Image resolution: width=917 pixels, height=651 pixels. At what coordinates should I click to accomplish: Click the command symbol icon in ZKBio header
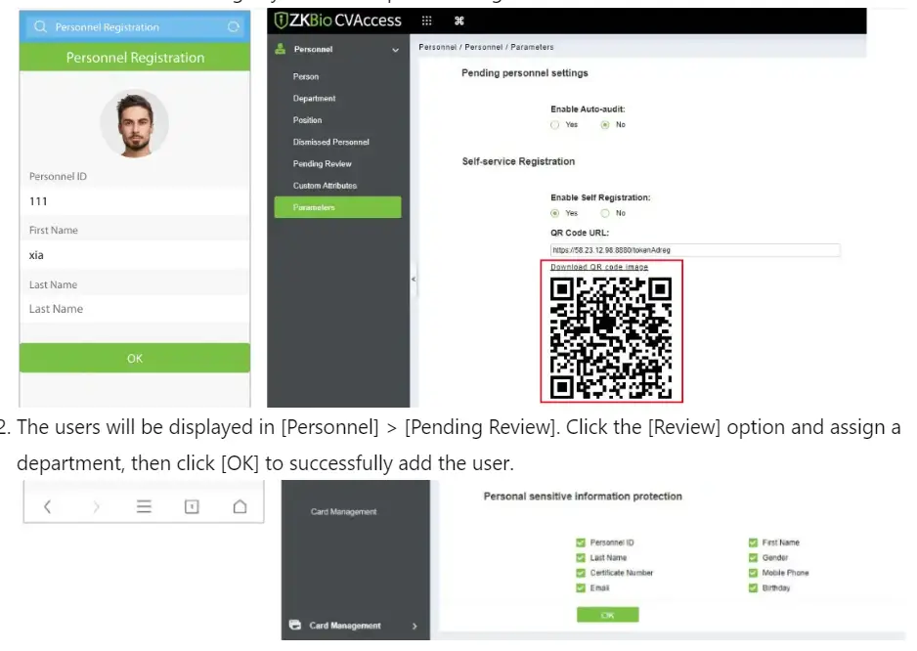459,22
